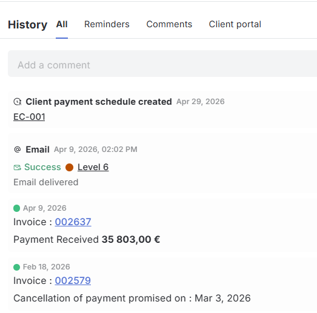Click the green email delivered envelope icon
317x313 pixels.
tap(17, 168)
